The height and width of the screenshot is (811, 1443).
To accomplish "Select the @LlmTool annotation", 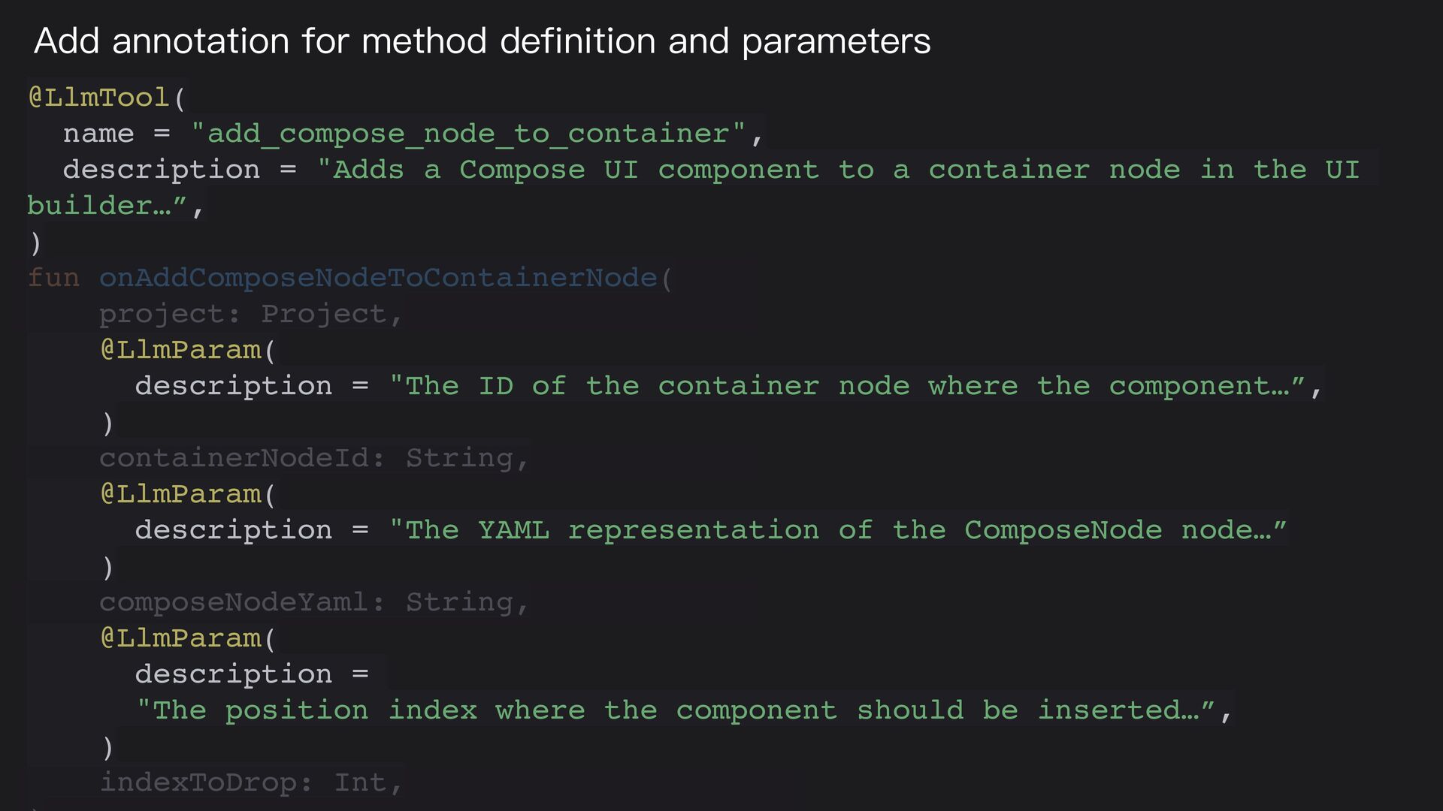I will 98,98.
